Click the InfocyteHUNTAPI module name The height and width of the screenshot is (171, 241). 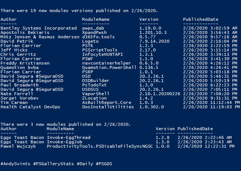point(102,54)
